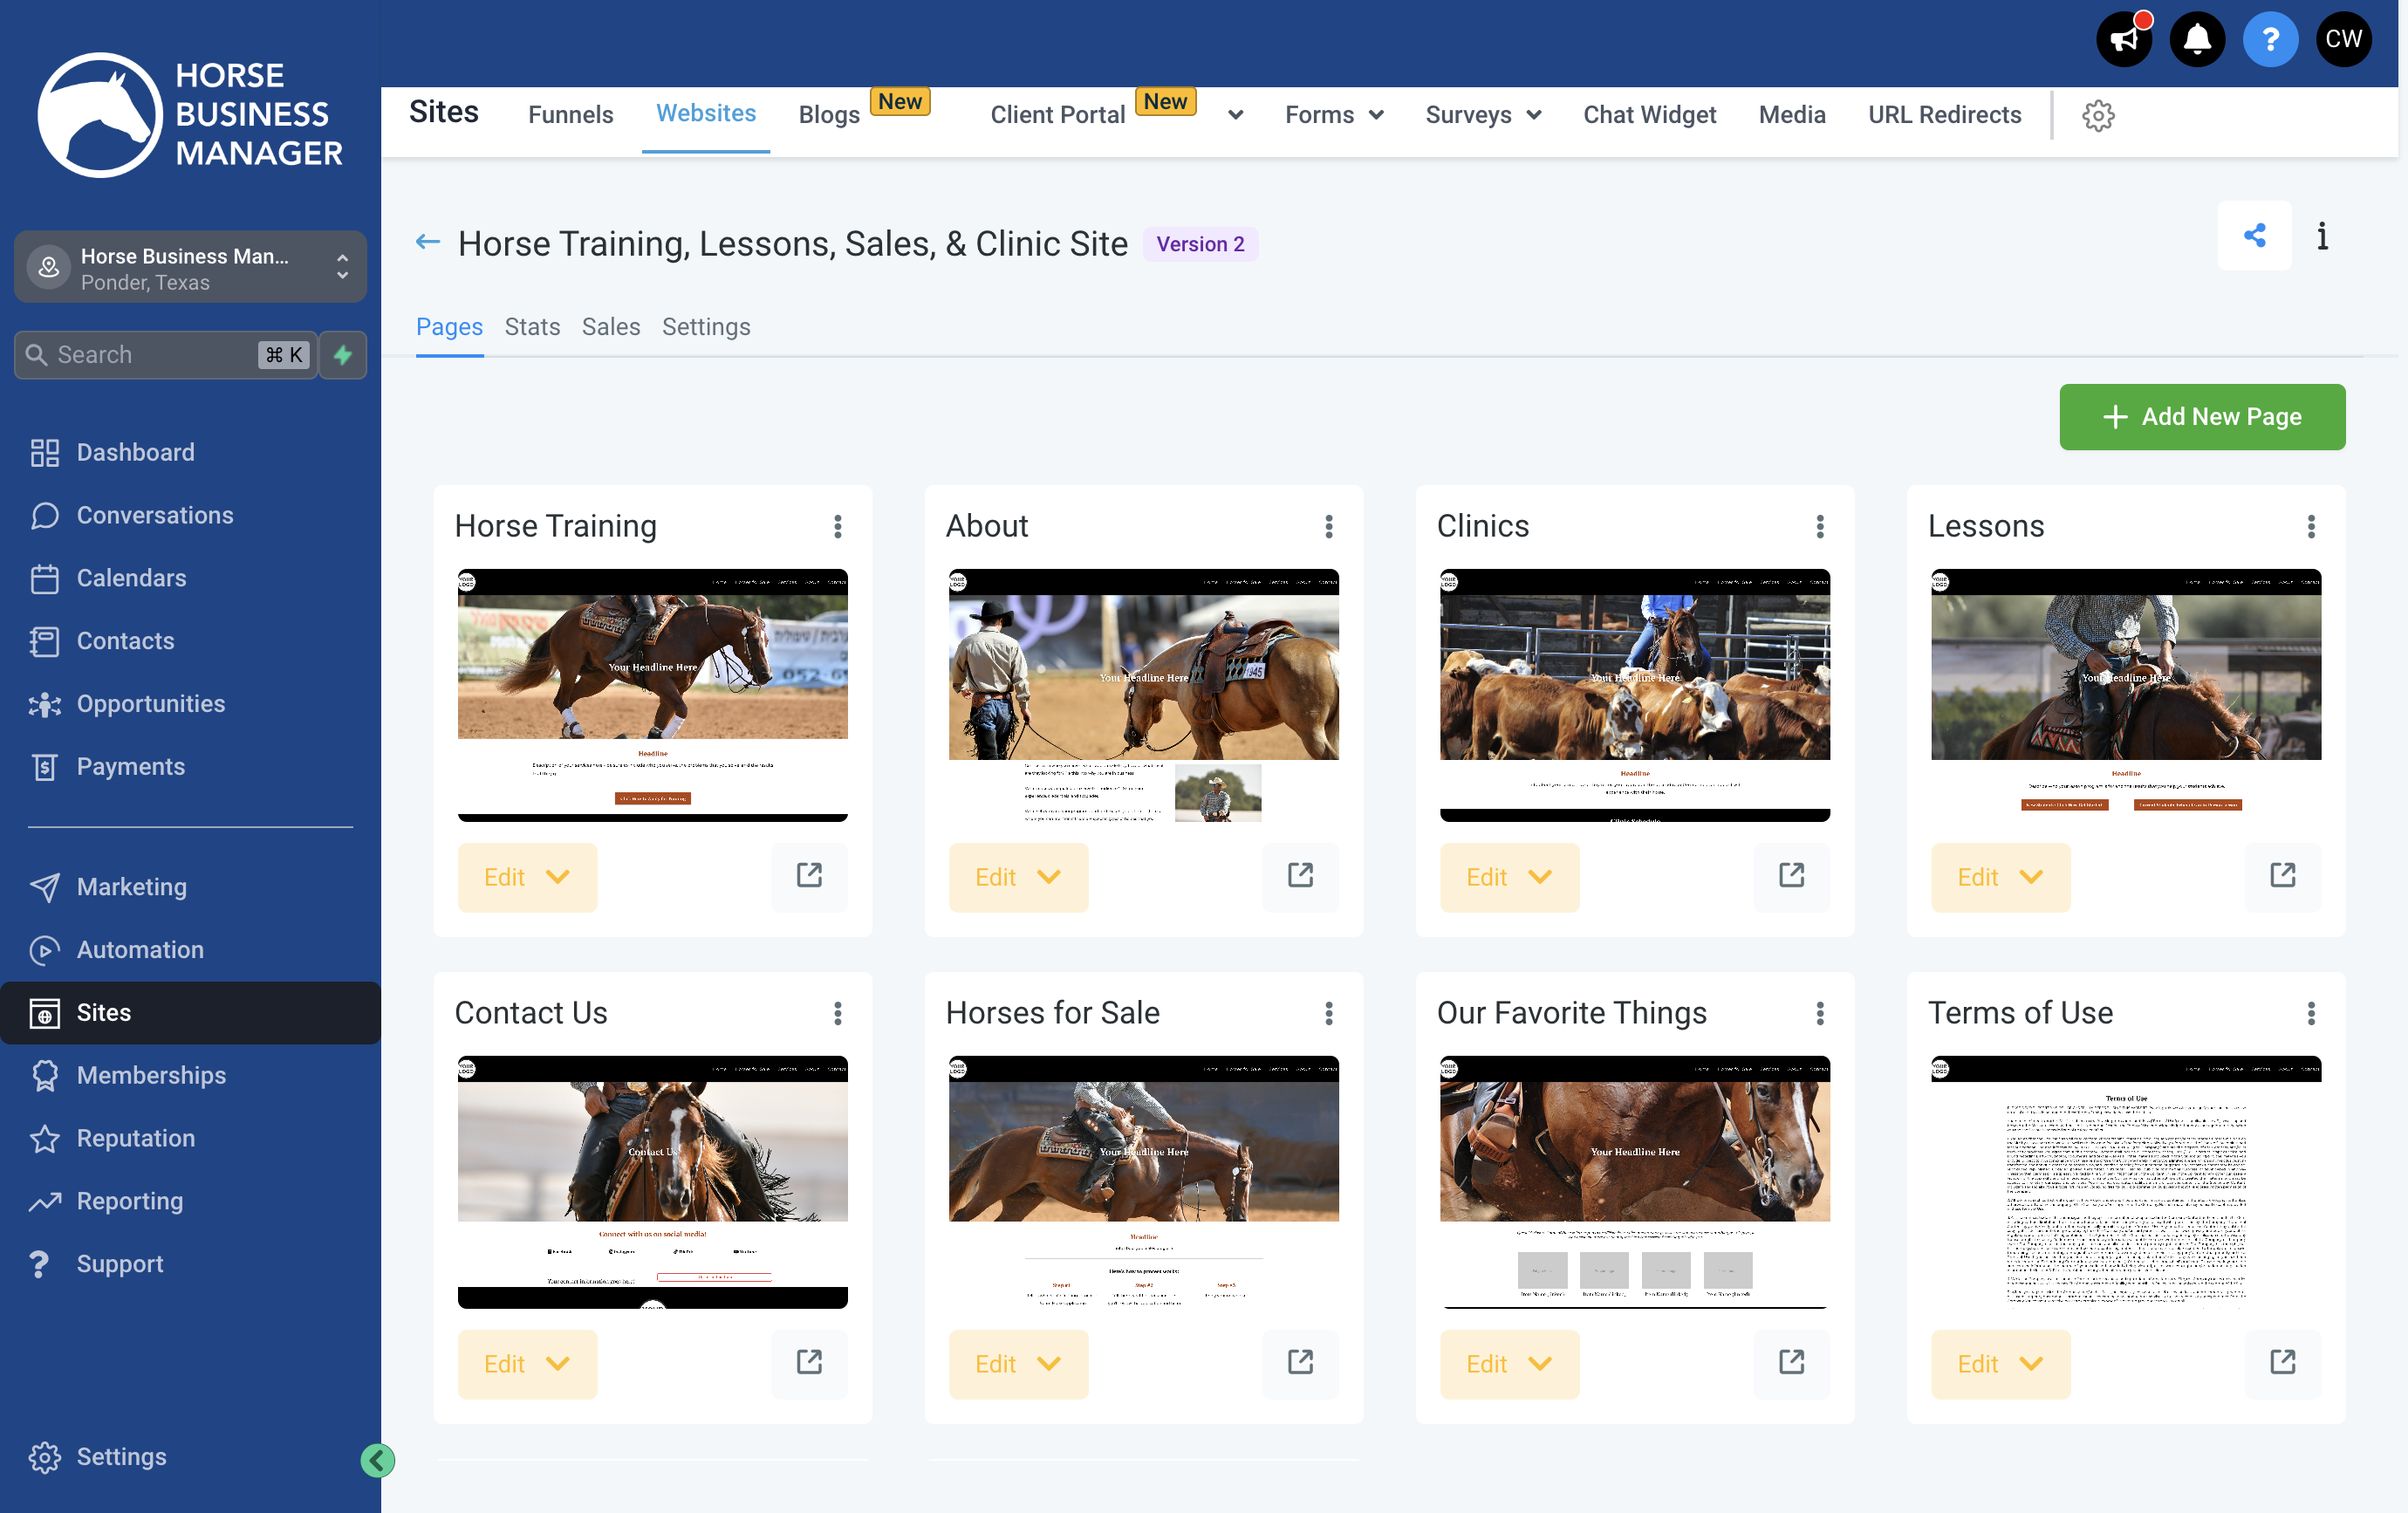
Task: Click the site info icon
Action: point(2322,236)
